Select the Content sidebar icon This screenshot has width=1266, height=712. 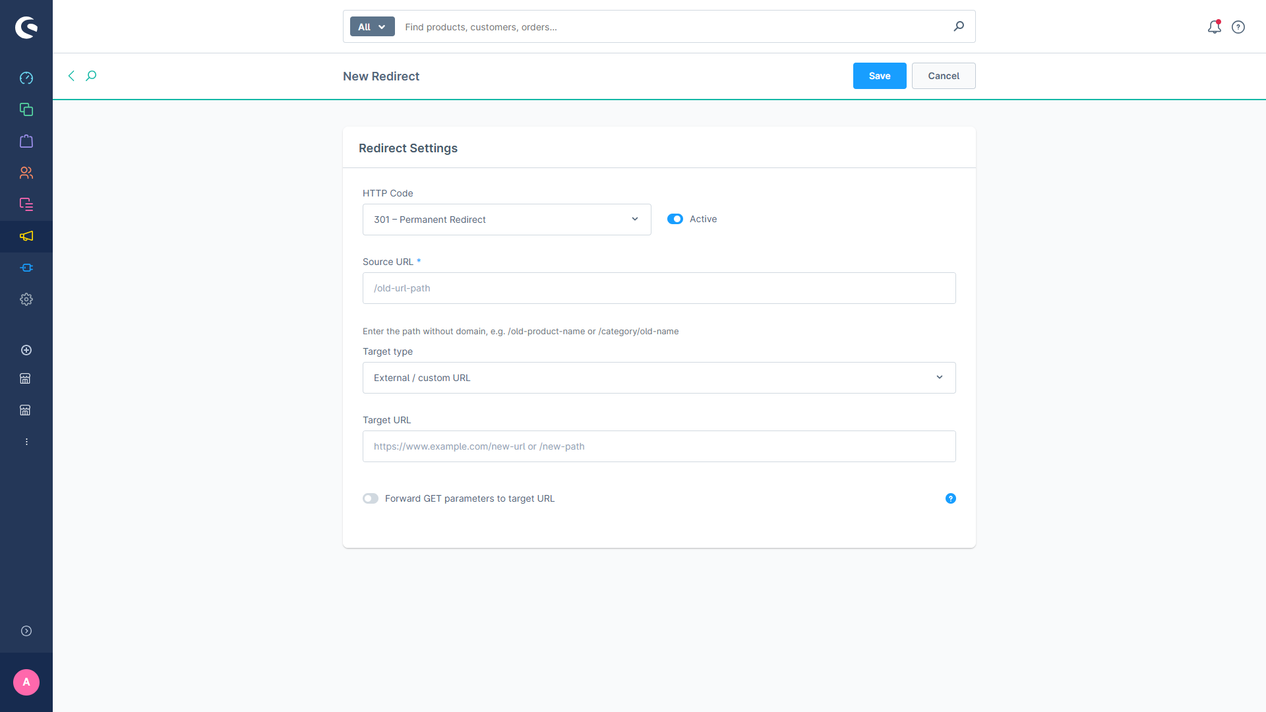tap(26, 204)
